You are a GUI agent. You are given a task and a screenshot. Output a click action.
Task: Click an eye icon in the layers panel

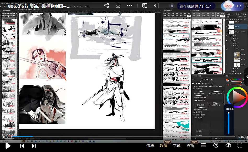pos(227,26)
